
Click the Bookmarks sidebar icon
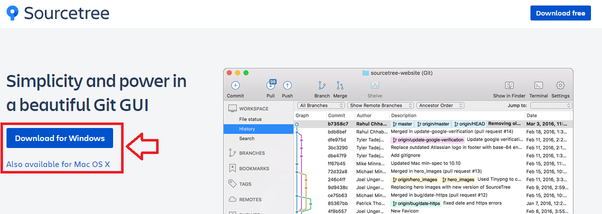coord(232,168)
